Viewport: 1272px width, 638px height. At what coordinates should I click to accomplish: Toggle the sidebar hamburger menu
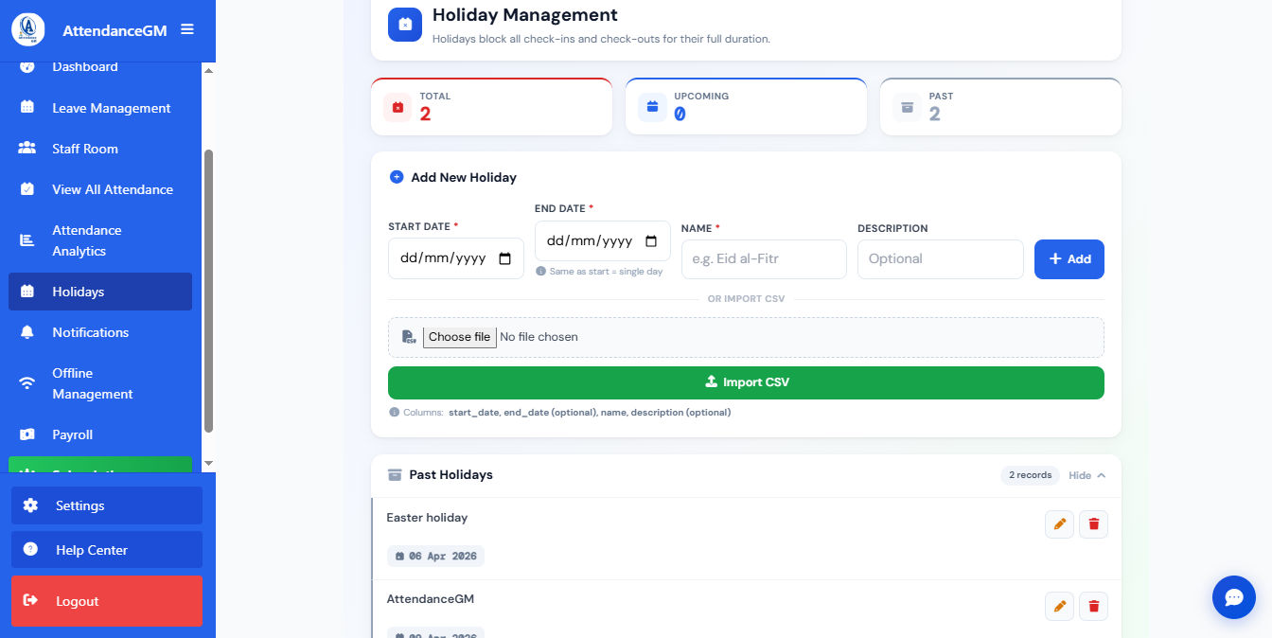tap(187, 29)
